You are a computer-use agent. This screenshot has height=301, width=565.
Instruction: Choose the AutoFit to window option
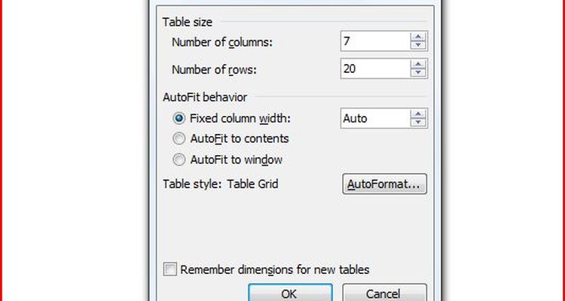(x=179, y=160)
